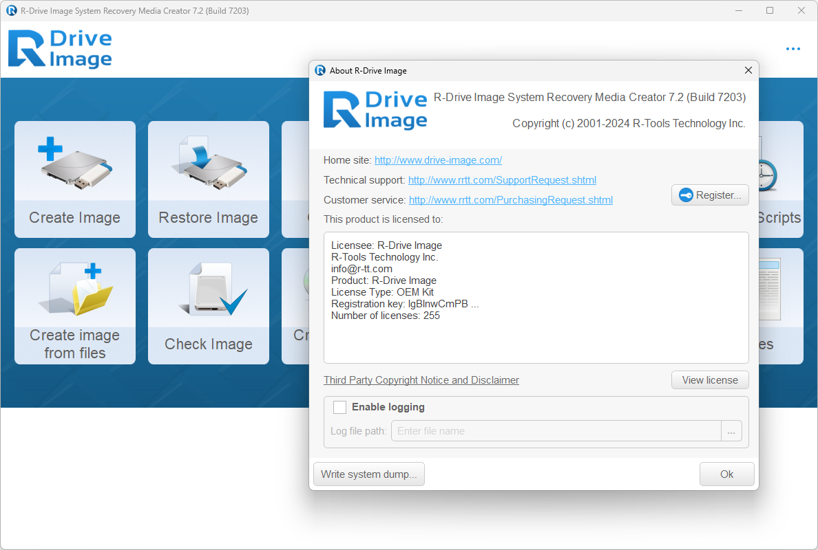This screenshot has height=550, width=818.
Task: Browse for log file with the ... button
Action: pyautogui.click(x=731, y=431)
